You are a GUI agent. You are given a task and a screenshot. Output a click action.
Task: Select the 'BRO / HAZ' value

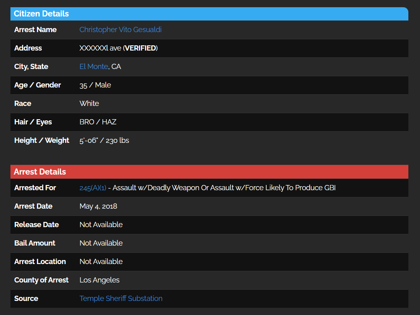pos(98,122)
